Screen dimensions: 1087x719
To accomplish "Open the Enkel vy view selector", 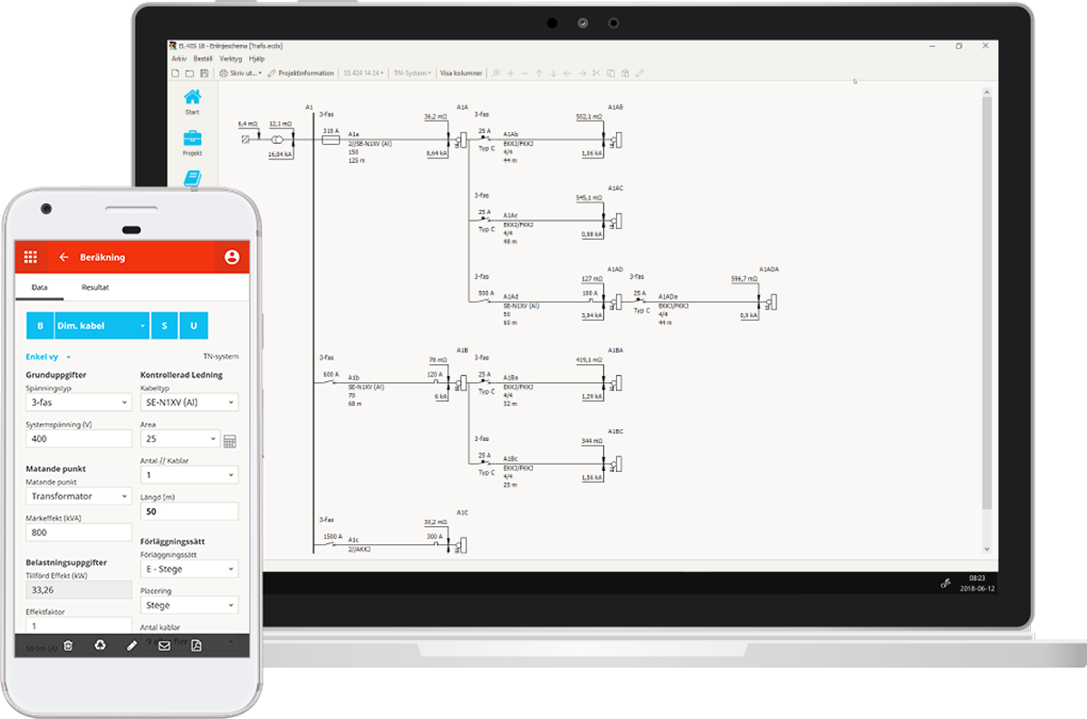I will tap(49, 357).
